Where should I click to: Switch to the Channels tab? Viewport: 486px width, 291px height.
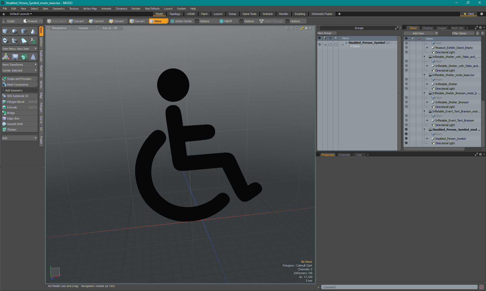coord(344,155)
